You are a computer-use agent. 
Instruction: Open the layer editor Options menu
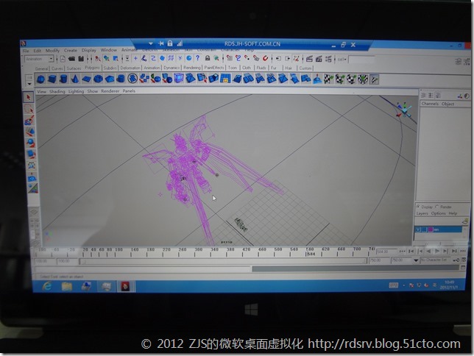pyautogui.click(x=439, y=213)
